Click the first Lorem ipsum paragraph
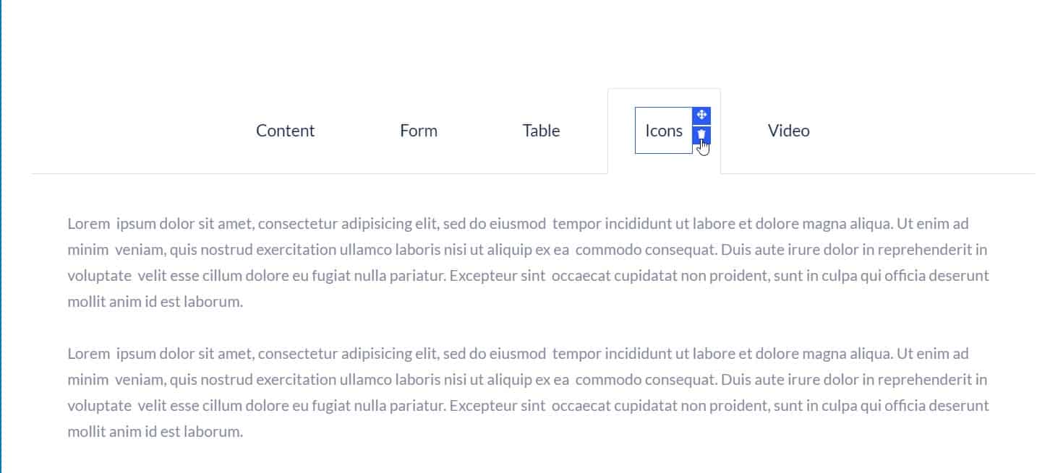The height and width of the screenshot is (473, 1063). [529, 262]
